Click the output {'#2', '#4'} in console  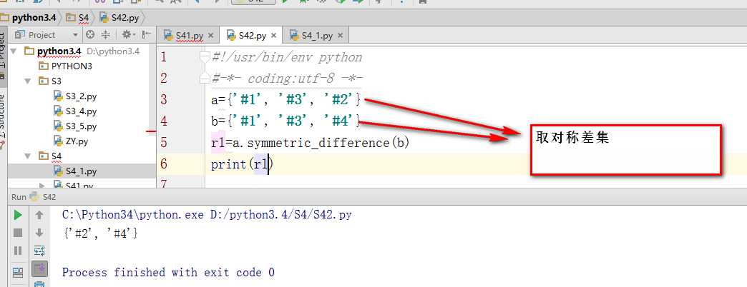click(x=100, y=233)
